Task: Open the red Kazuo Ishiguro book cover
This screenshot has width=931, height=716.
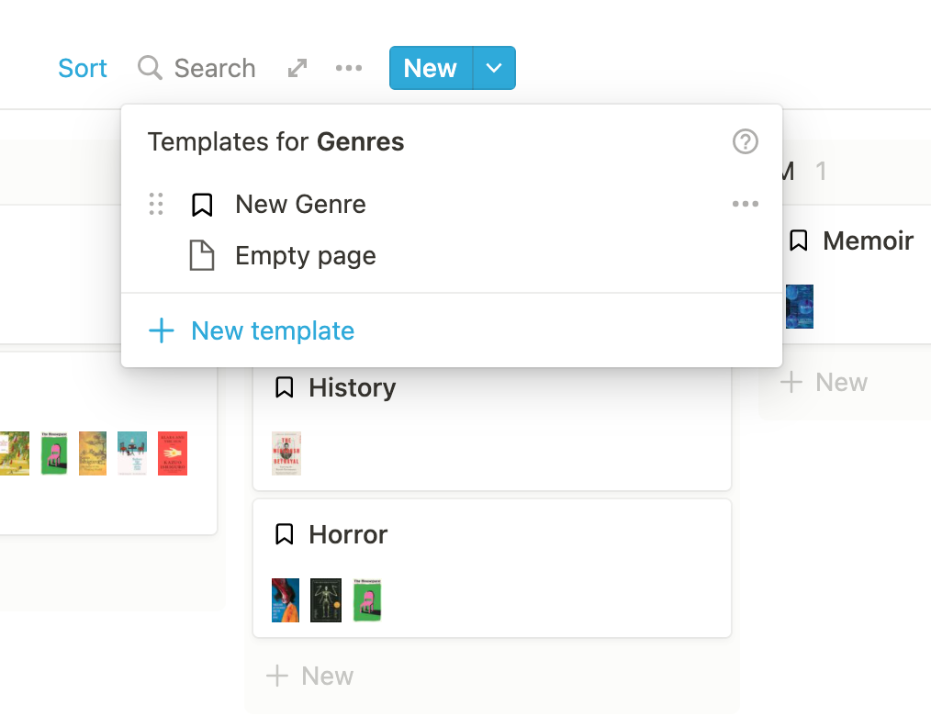Action: (x=173, y=453)
